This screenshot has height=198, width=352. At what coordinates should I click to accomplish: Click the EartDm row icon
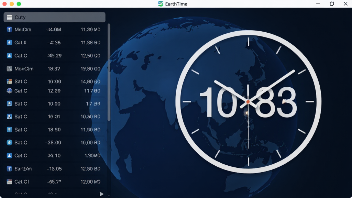tap(9, 169)
